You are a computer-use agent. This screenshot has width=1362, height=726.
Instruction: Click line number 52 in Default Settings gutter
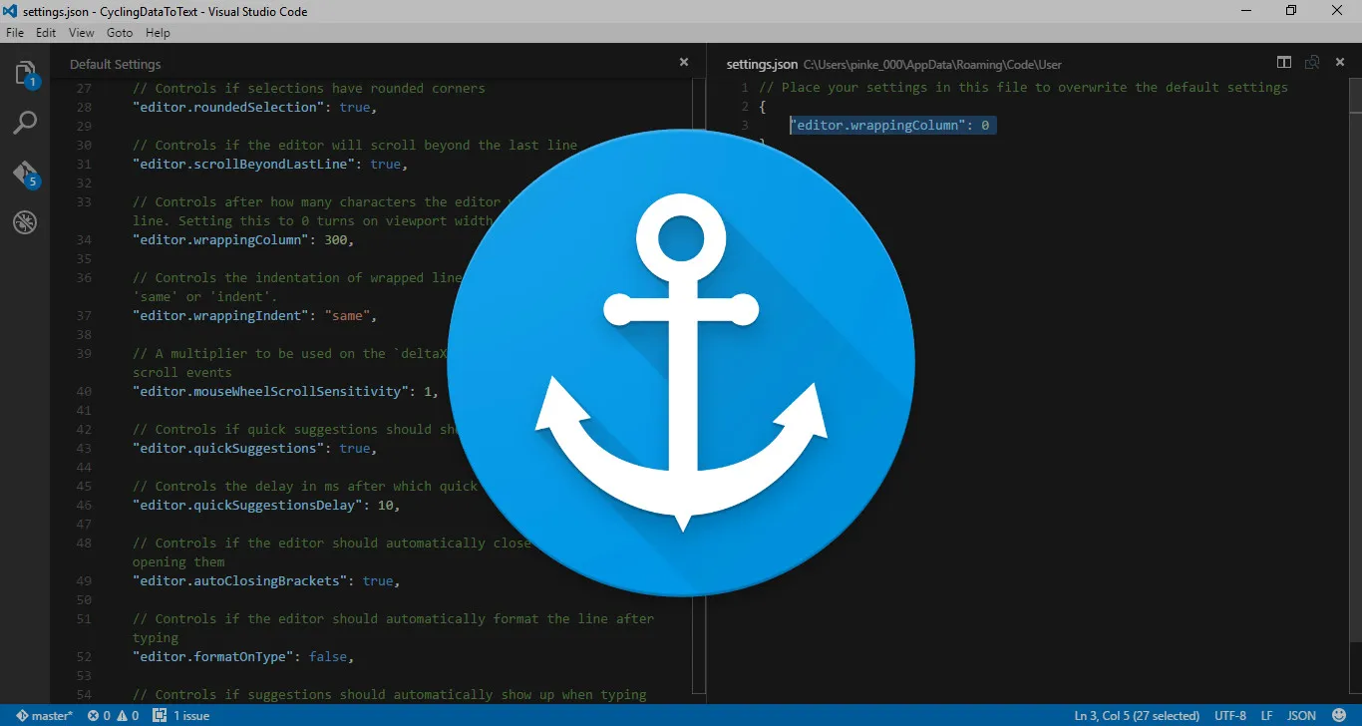[84, 657]
